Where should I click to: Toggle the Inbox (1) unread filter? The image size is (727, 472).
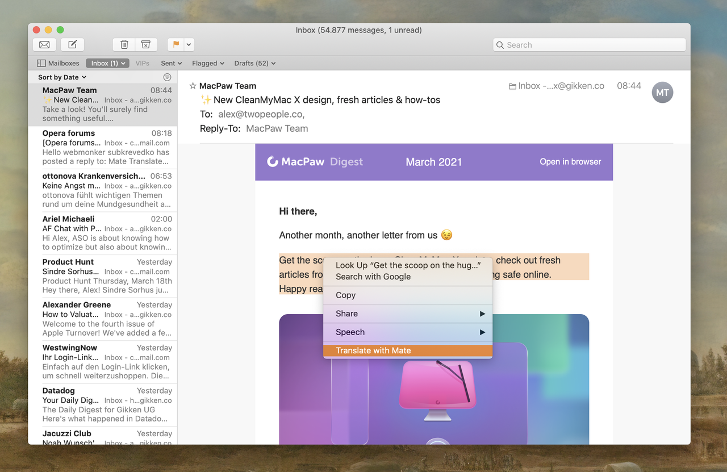(x=107, y=62)
